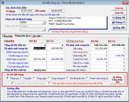Open the disabled Địa bàn dropdown arrow
Viewport: 129px width, 102px height.
point(44,29)
